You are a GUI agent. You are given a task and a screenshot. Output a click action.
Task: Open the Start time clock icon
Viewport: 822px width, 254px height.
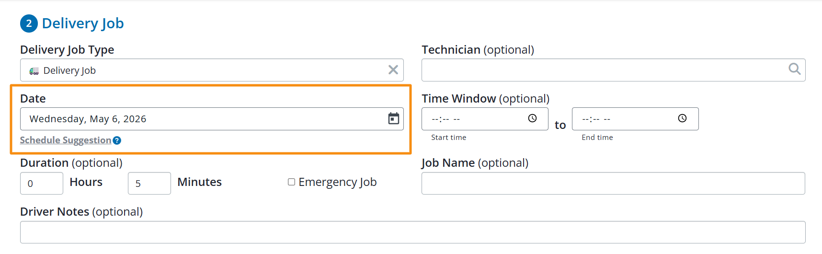(532, 118)
